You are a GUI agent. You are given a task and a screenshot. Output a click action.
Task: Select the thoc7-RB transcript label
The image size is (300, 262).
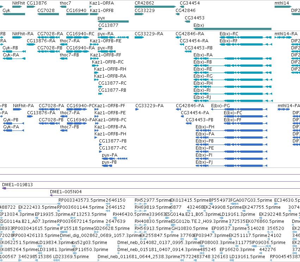[x=69, y=55]
